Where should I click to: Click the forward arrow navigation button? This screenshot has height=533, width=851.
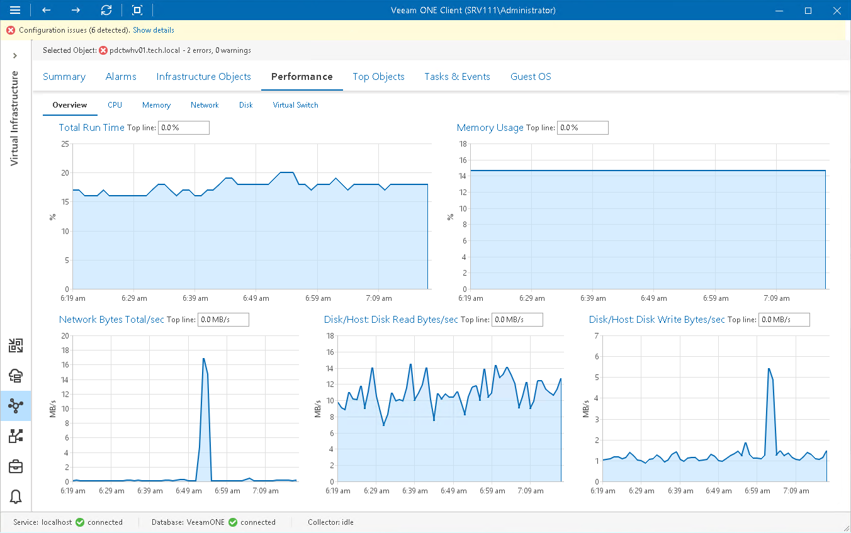[76, 10]
